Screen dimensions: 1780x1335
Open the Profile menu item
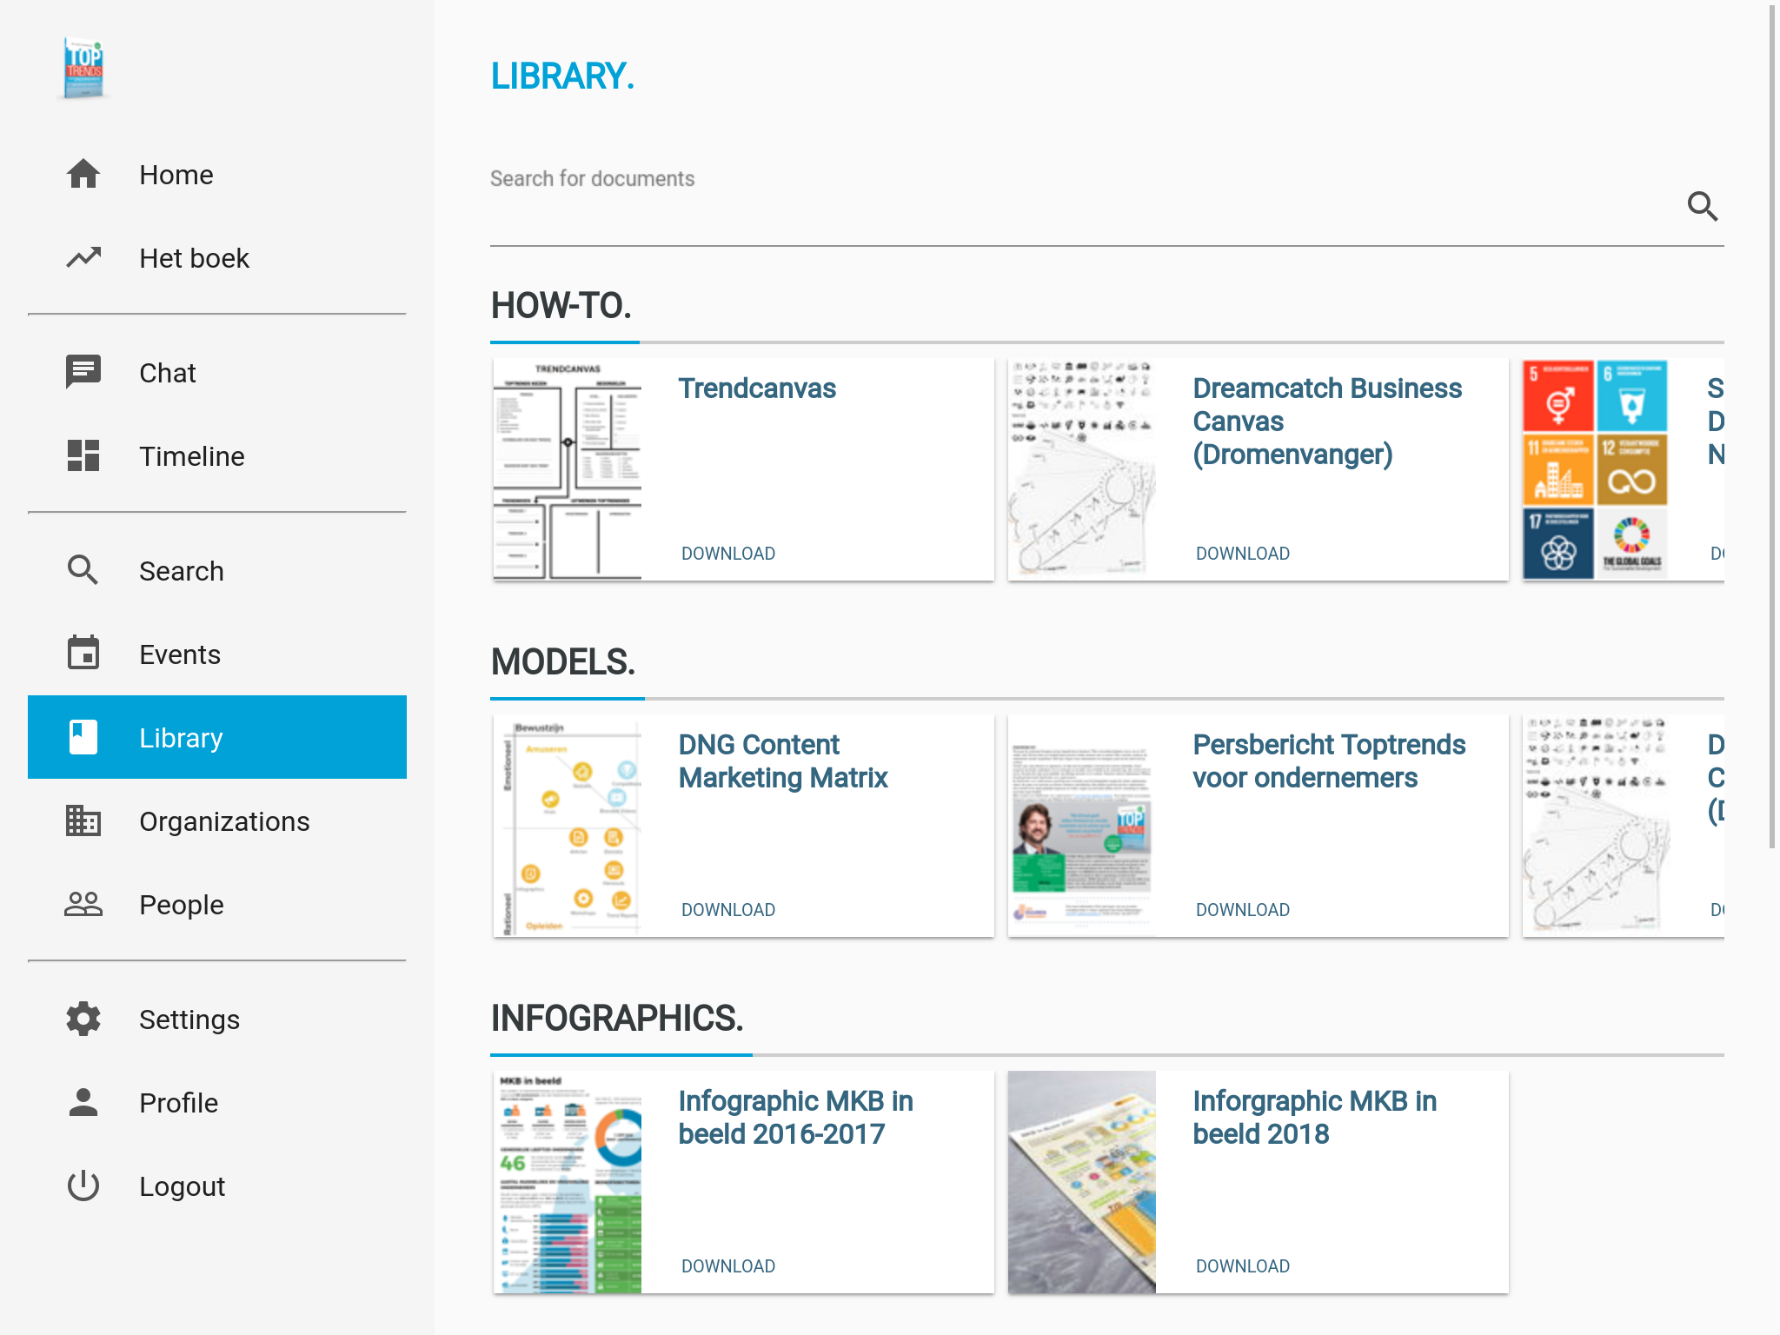click(178, 1103)
